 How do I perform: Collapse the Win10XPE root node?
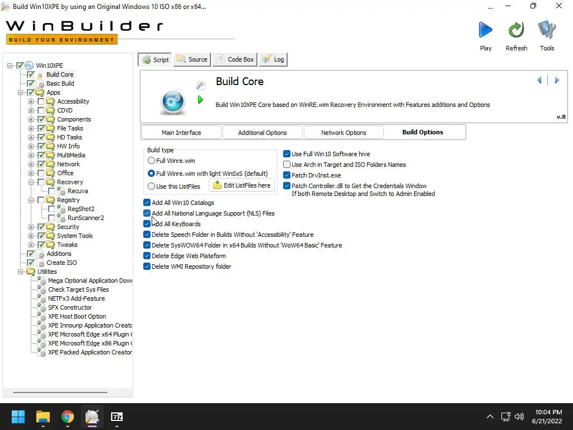click(10, 66)
